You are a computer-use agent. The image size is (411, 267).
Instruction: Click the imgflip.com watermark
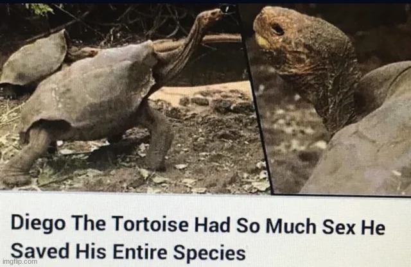coord(20,261)
